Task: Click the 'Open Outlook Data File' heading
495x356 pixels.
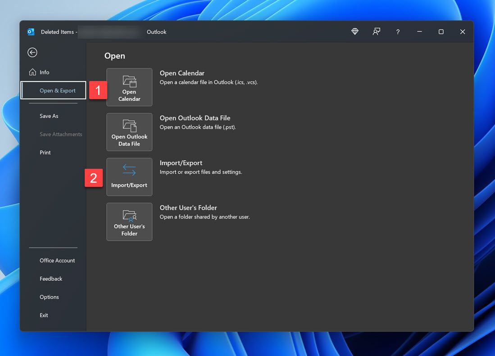Action: pos(195,118)
